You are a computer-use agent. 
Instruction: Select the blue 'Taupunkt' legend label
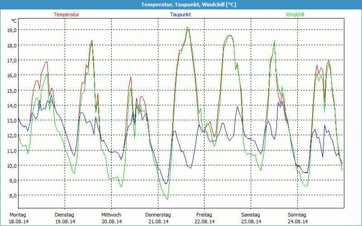tap(181, 14)
